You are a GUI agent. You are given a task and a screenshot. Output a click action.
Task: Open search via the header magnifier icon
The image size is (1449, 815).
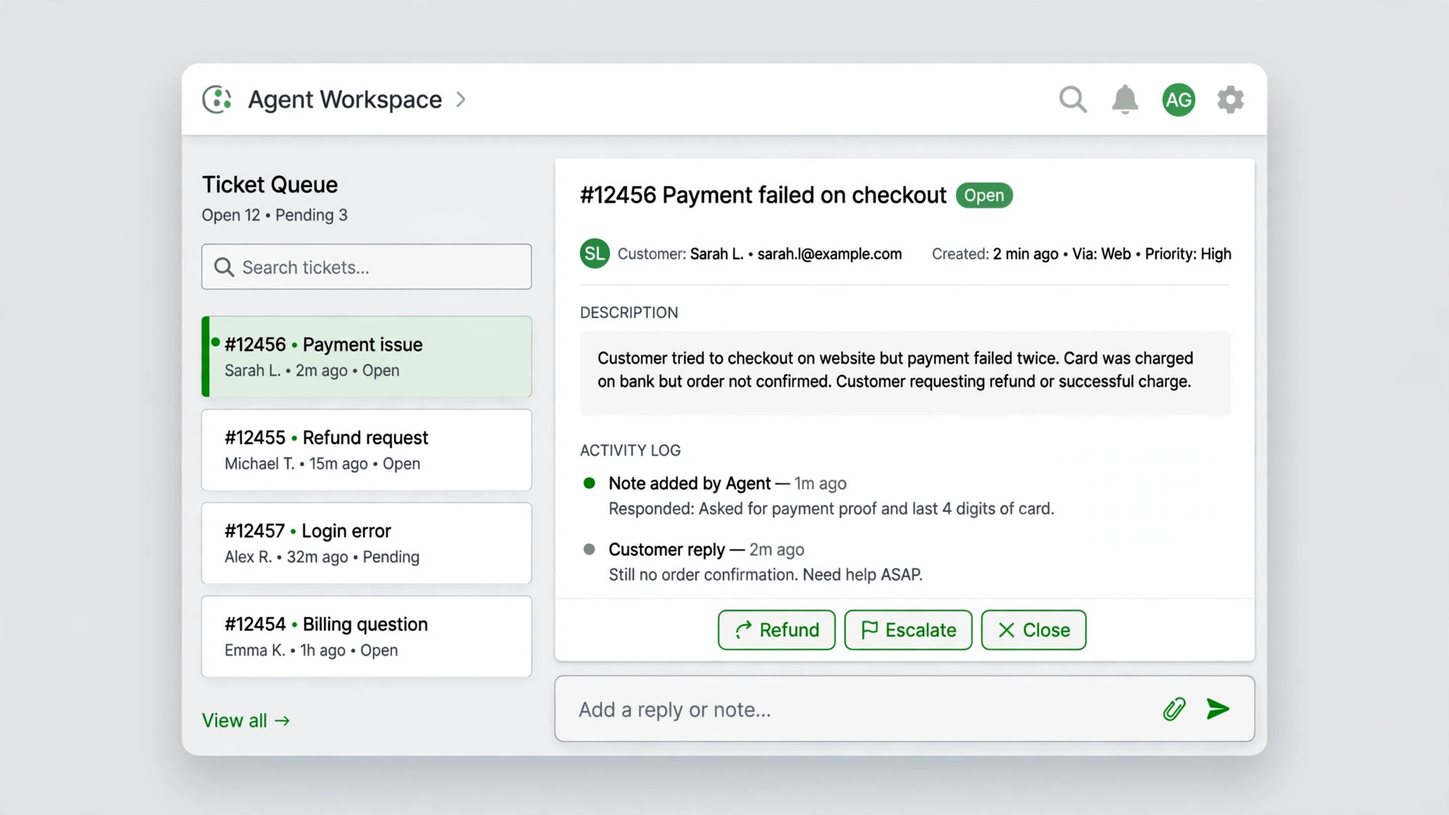tap(1073, 100)
